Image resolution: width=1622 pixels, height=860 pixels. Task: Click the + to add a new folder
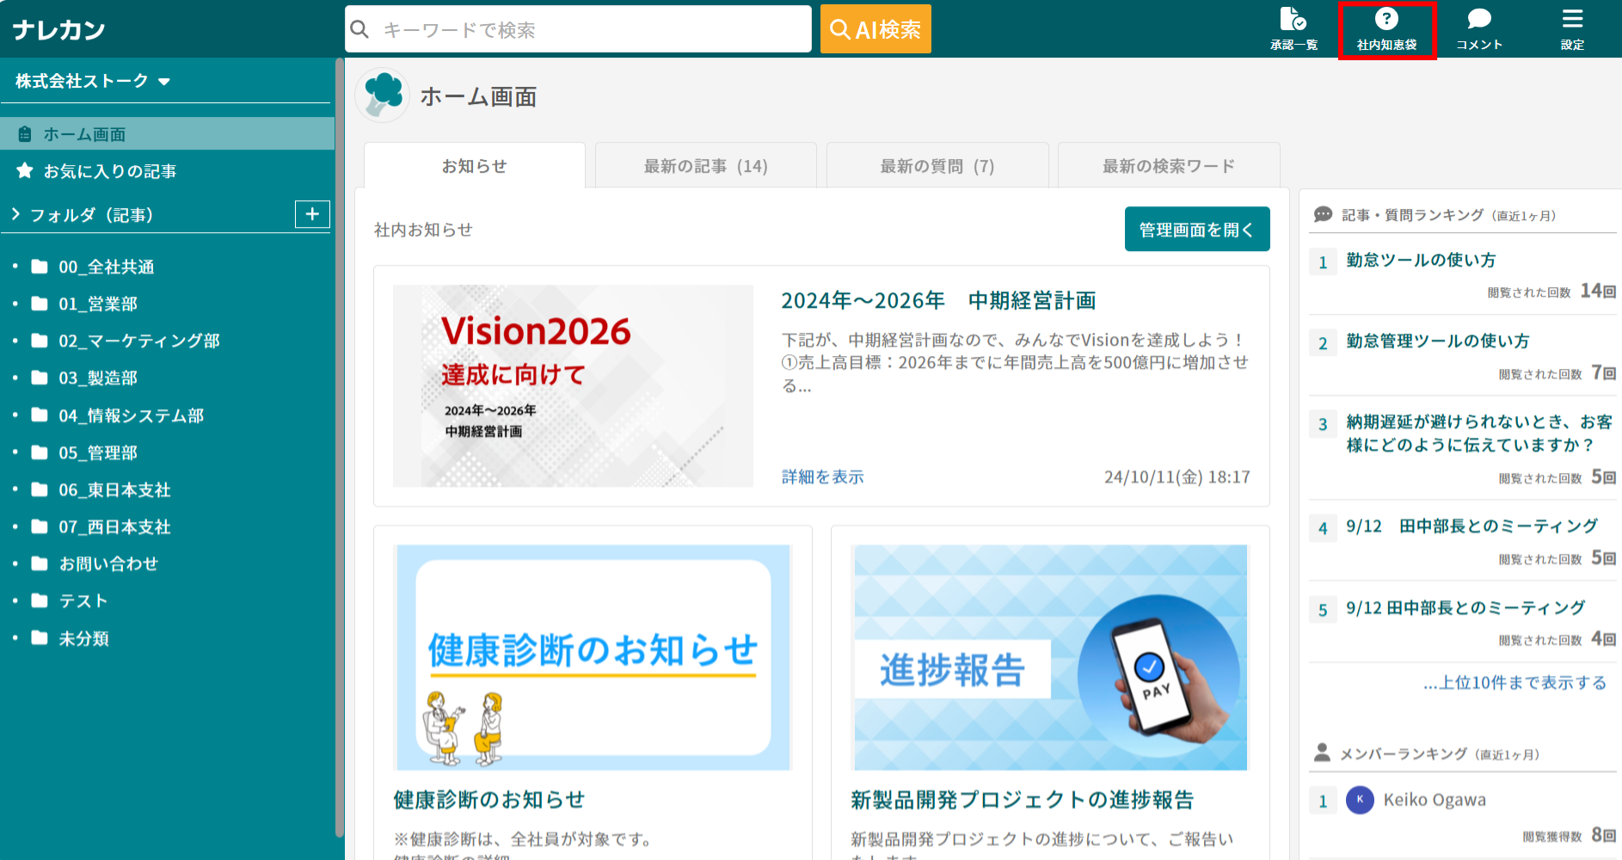click(x=311, y=214)
